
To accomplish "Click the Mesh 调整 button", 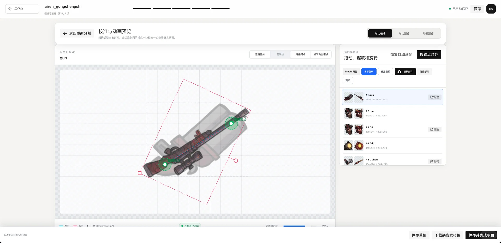I will tap(351, 72).
